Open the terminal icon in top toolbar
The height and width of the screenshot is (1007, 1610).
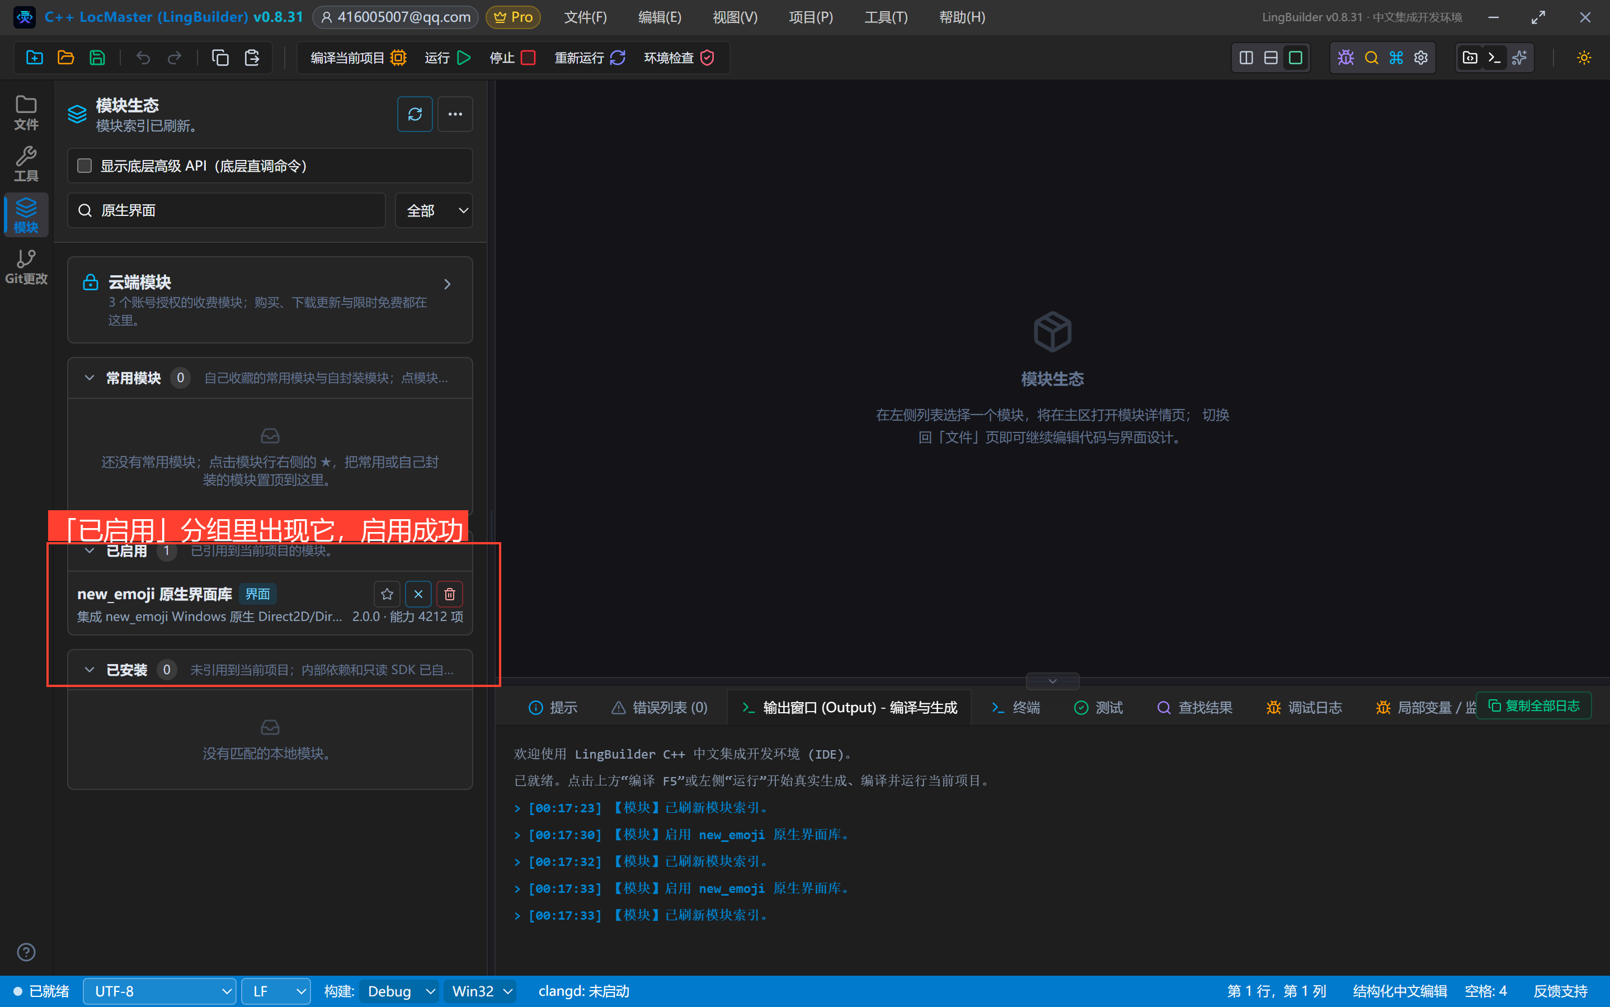pos(1494,58)
